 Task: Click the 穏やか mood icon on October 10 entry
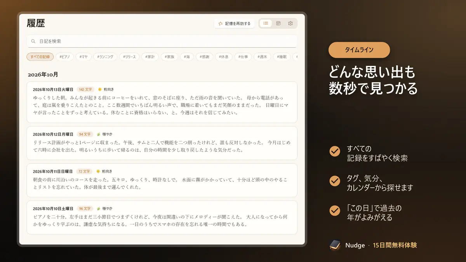[x=98, y=208]
